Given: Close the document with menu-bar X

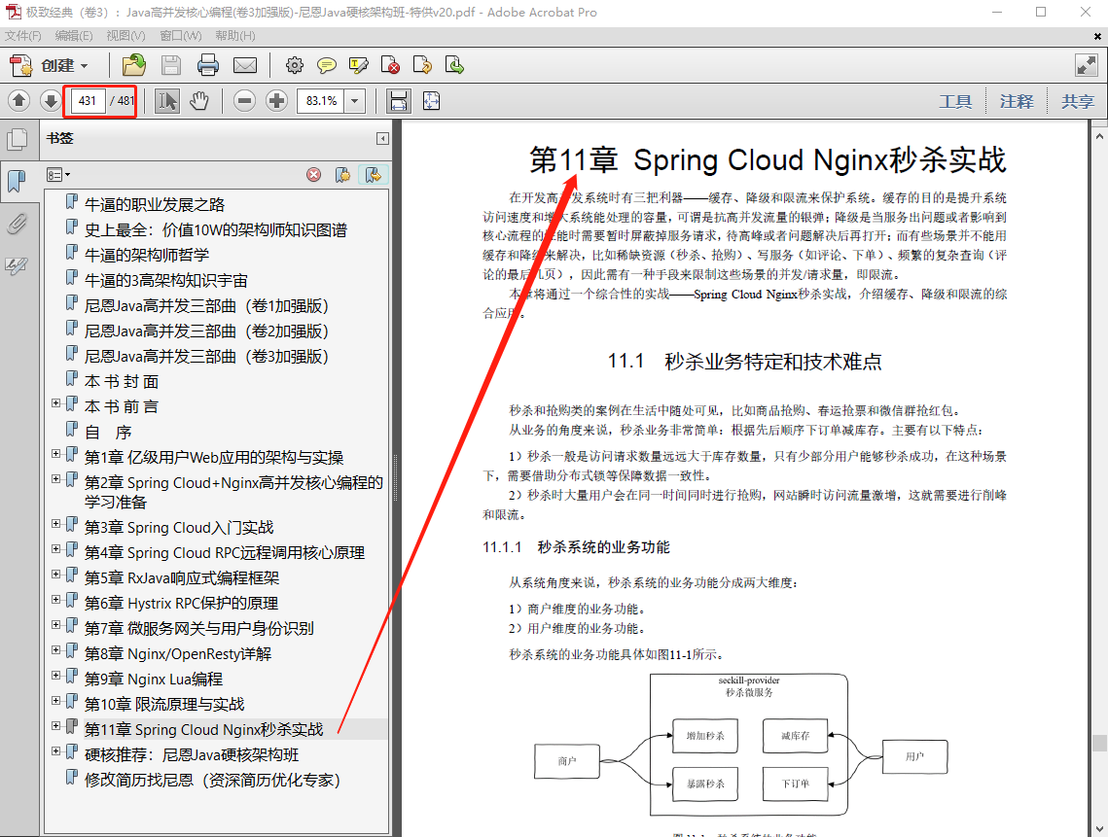Looking at the screenshot, I should [1097, 35].
